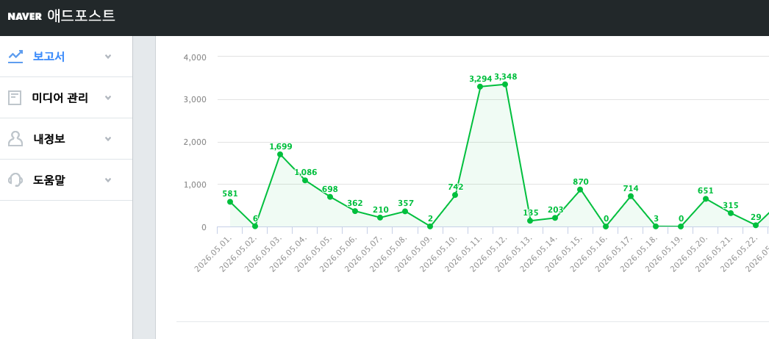The height and width of the screenshot is (339, 769).
Task: Click the 3,000 y-axis label
Action: (x=195, y=99)
